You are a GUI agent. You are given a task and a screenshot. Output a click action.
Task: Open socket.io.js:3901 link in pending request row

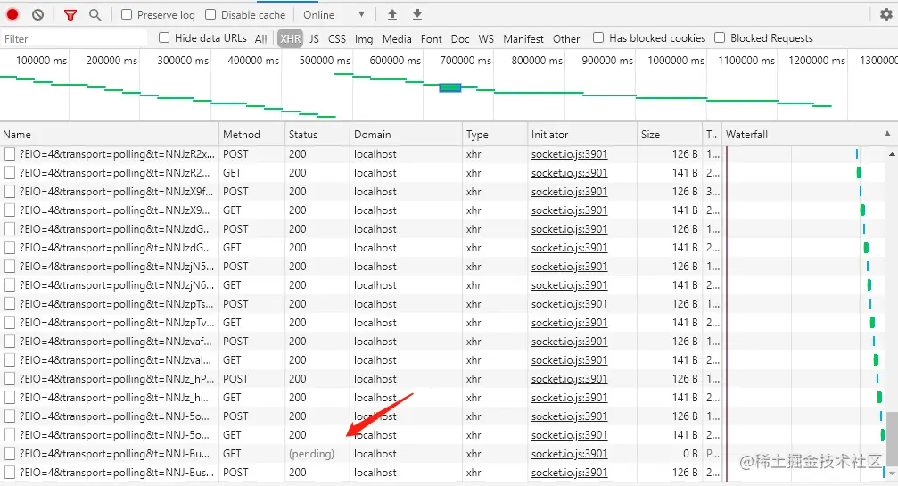[569, 454]
